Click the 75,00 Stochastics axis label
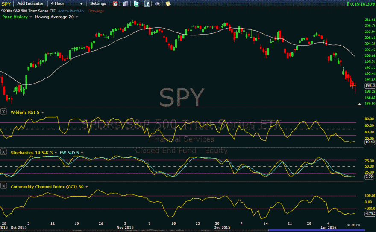This screenshot has width=376, height=232. [x=370, y=161]
